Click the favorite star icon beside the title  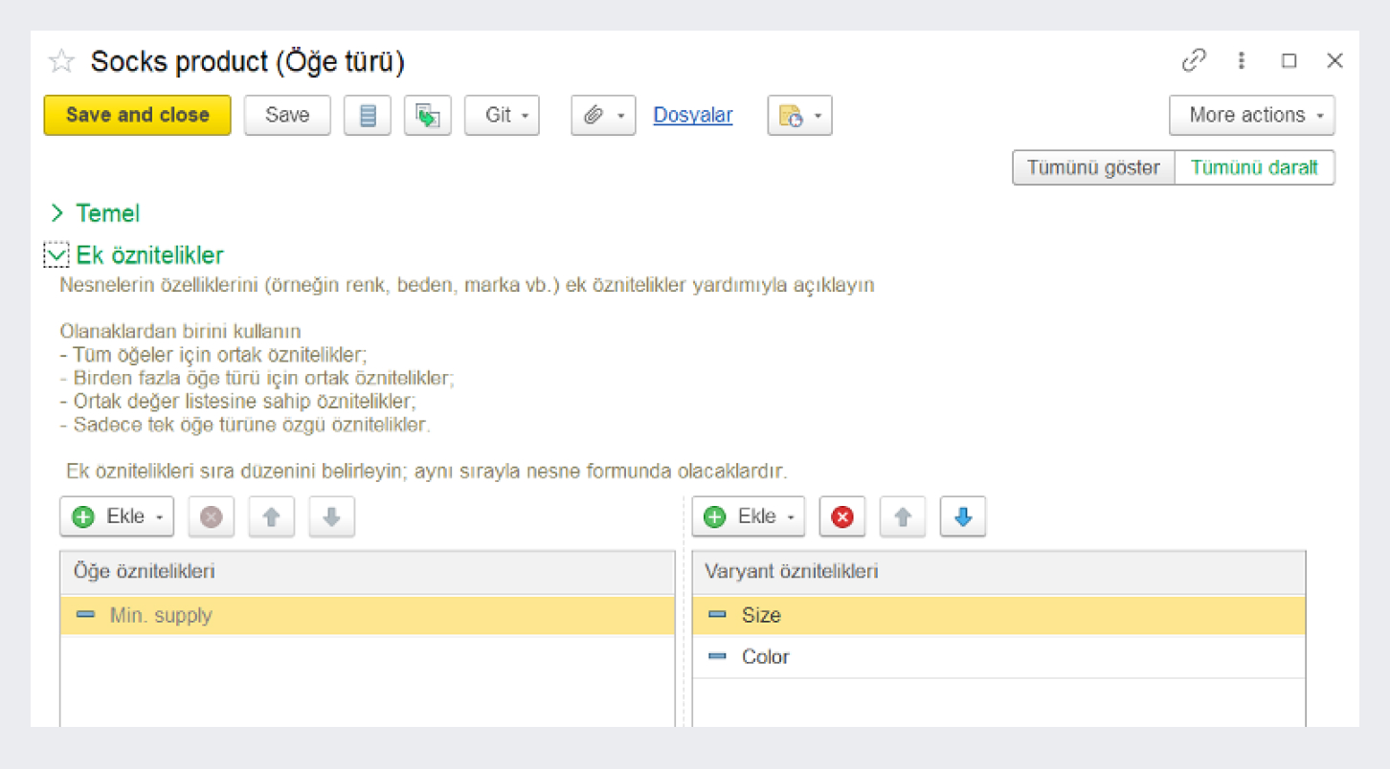point(61,62)
